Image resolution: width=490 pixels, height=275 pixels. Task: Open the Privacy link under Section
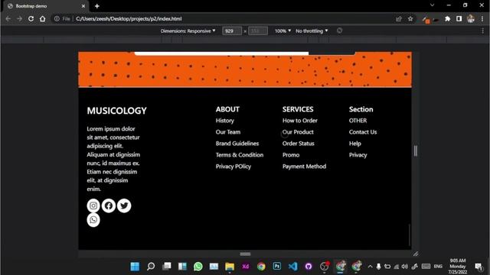click(358, 154)
